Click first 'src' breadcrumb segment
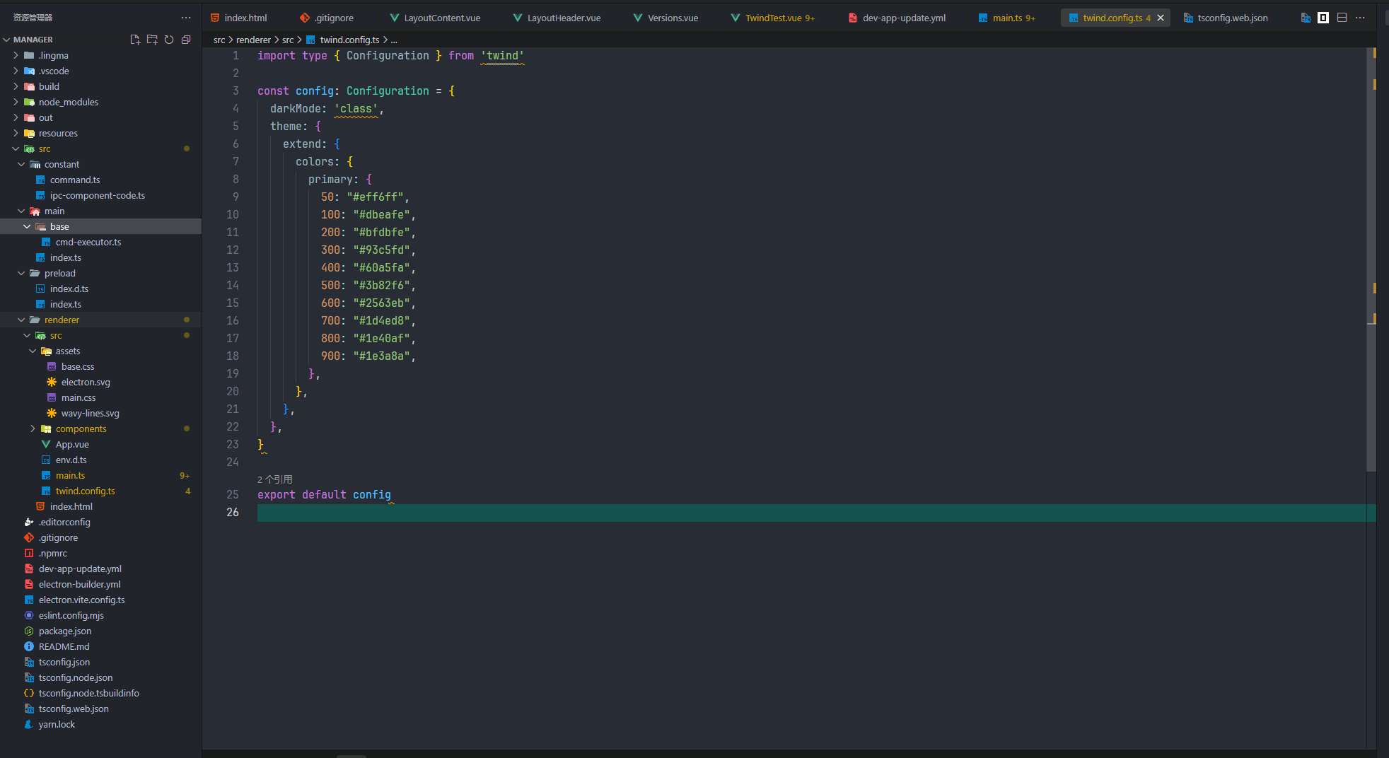The width and height of the screenshot is (1389, 758). [219, 40]
